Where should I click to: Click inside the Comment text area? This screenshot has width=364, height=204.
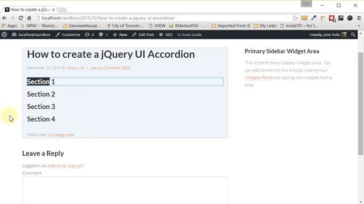click(125, 190)
